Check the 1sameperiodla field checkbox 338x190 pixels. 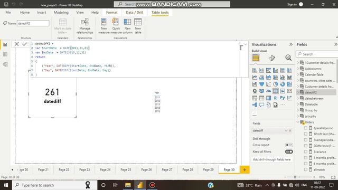click(x=306, y=140)
